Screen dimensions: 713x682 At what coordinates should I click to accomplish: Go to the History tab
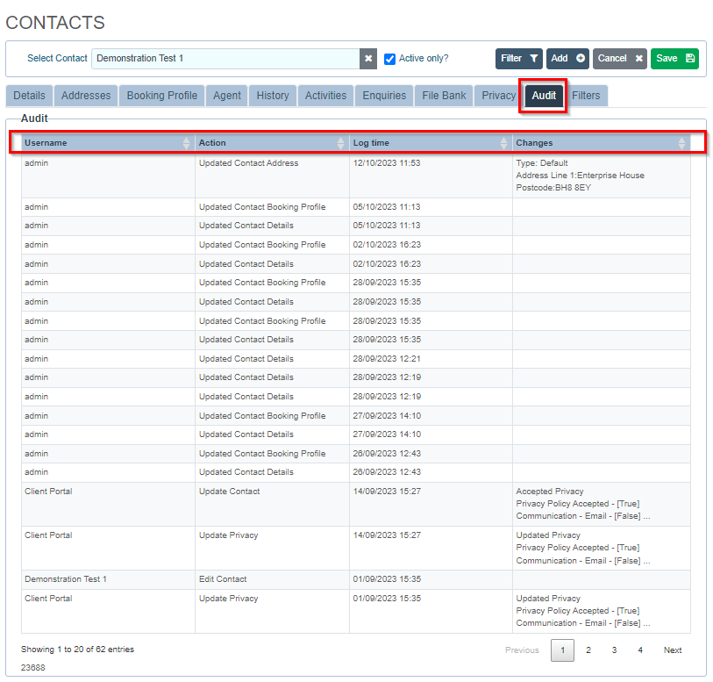click(x=273, y=96)
